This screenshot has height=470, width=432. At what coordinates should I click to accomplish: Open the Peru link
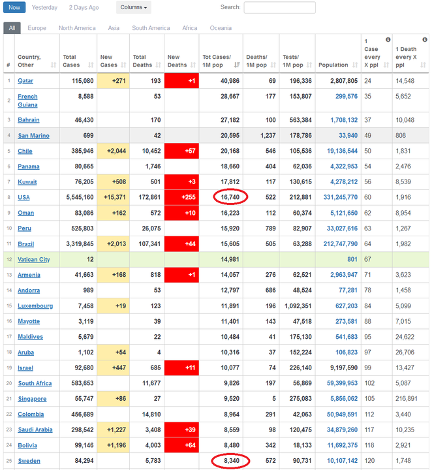pos(24,228)
